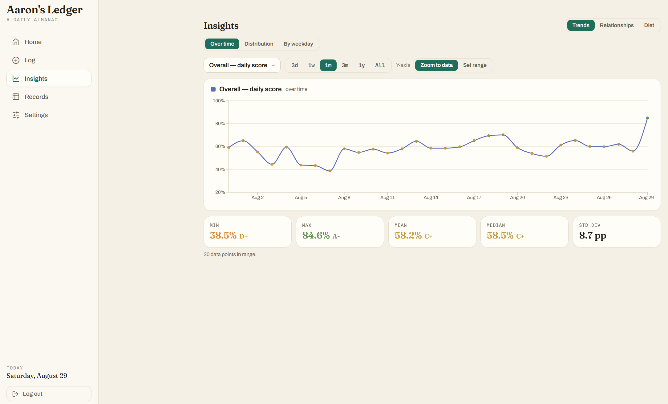Click the STD DEV 8.7 pp card
The width and height of the screenshot is (668, 404).
coord(617,232)
